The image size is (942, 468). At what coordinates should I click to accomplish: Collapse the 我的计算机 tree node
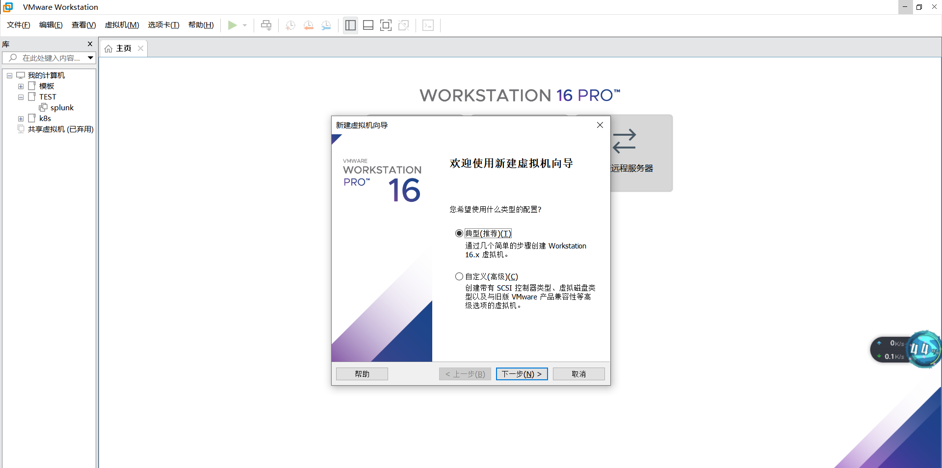pos(9,75)
